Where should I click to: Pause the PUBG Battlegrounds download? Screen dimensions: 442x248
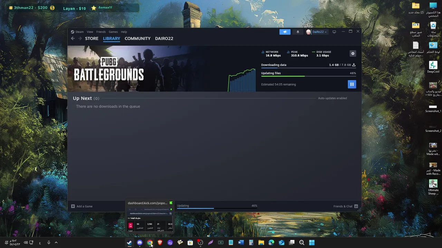[352, 84]
